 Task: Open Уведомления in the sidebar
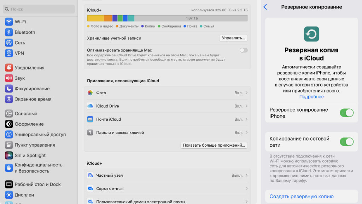(x=29, y=68)
